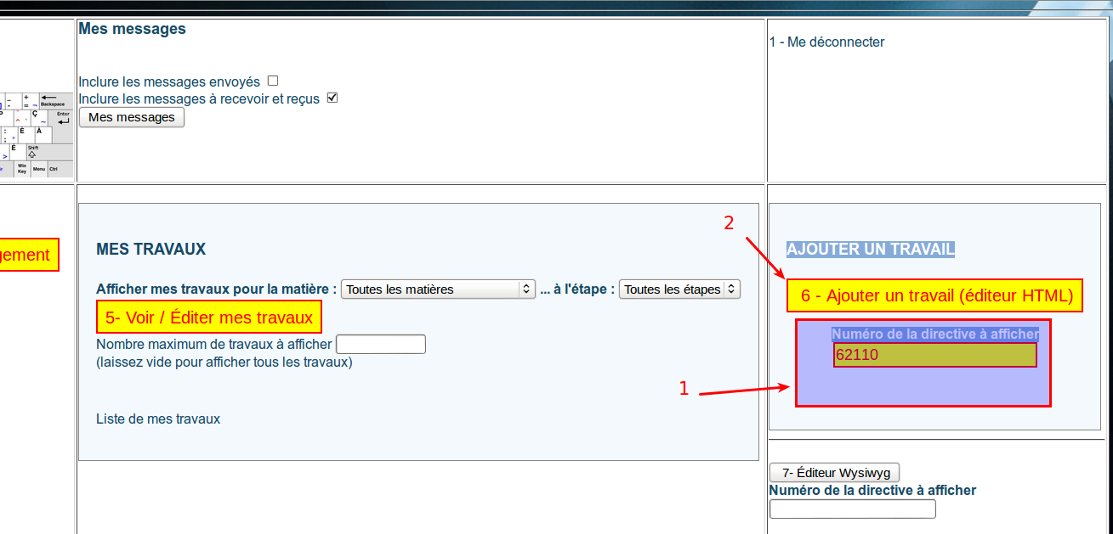Click the '1 - Me déconnecter' link
The image size is (1113, 534).
click(826, 42)
